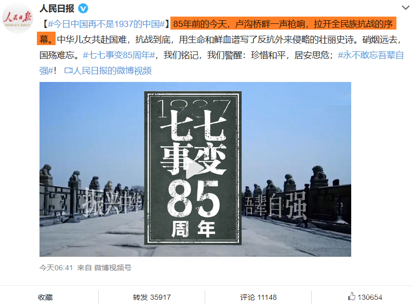Click the 微博视频号 source link

coord(113,268)
